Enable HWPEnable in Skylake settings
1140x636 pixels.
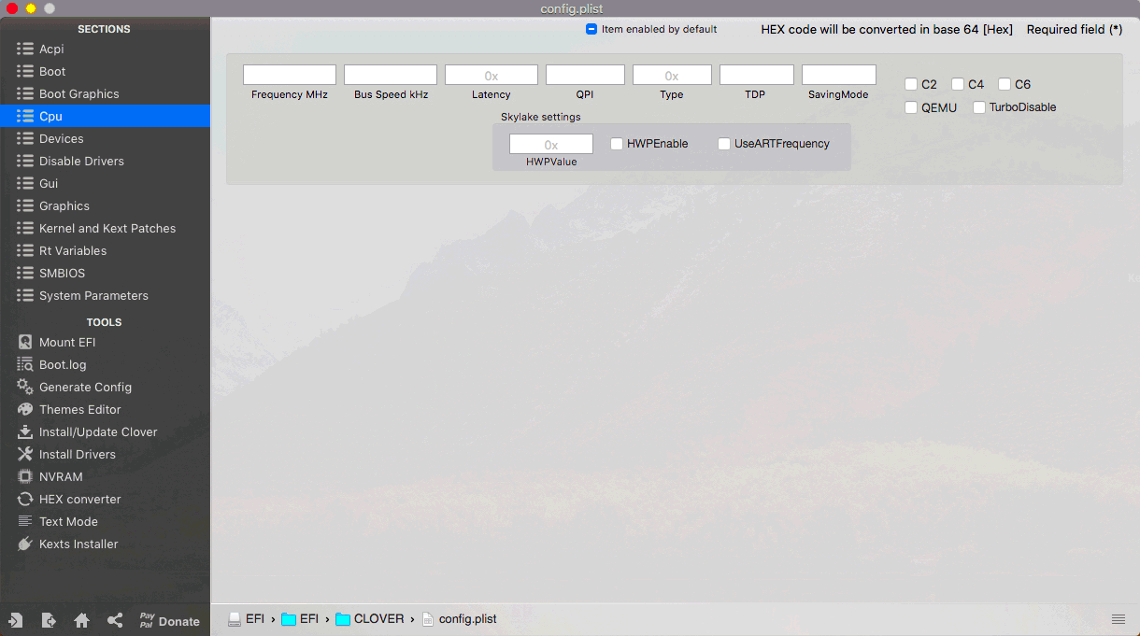click(616, 143)
